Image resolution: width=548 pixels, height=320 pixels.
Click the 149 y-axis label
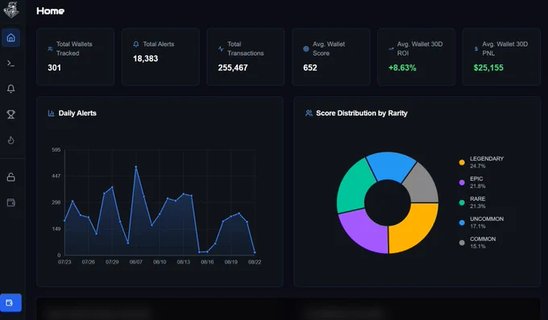pos(56,229)
